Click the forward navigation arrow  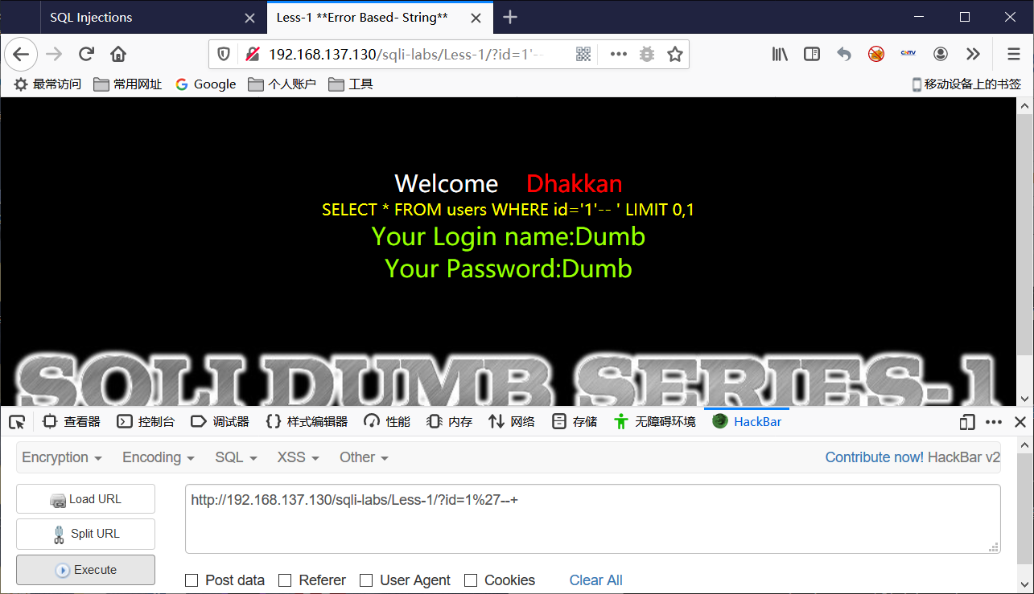pos(54,54)
